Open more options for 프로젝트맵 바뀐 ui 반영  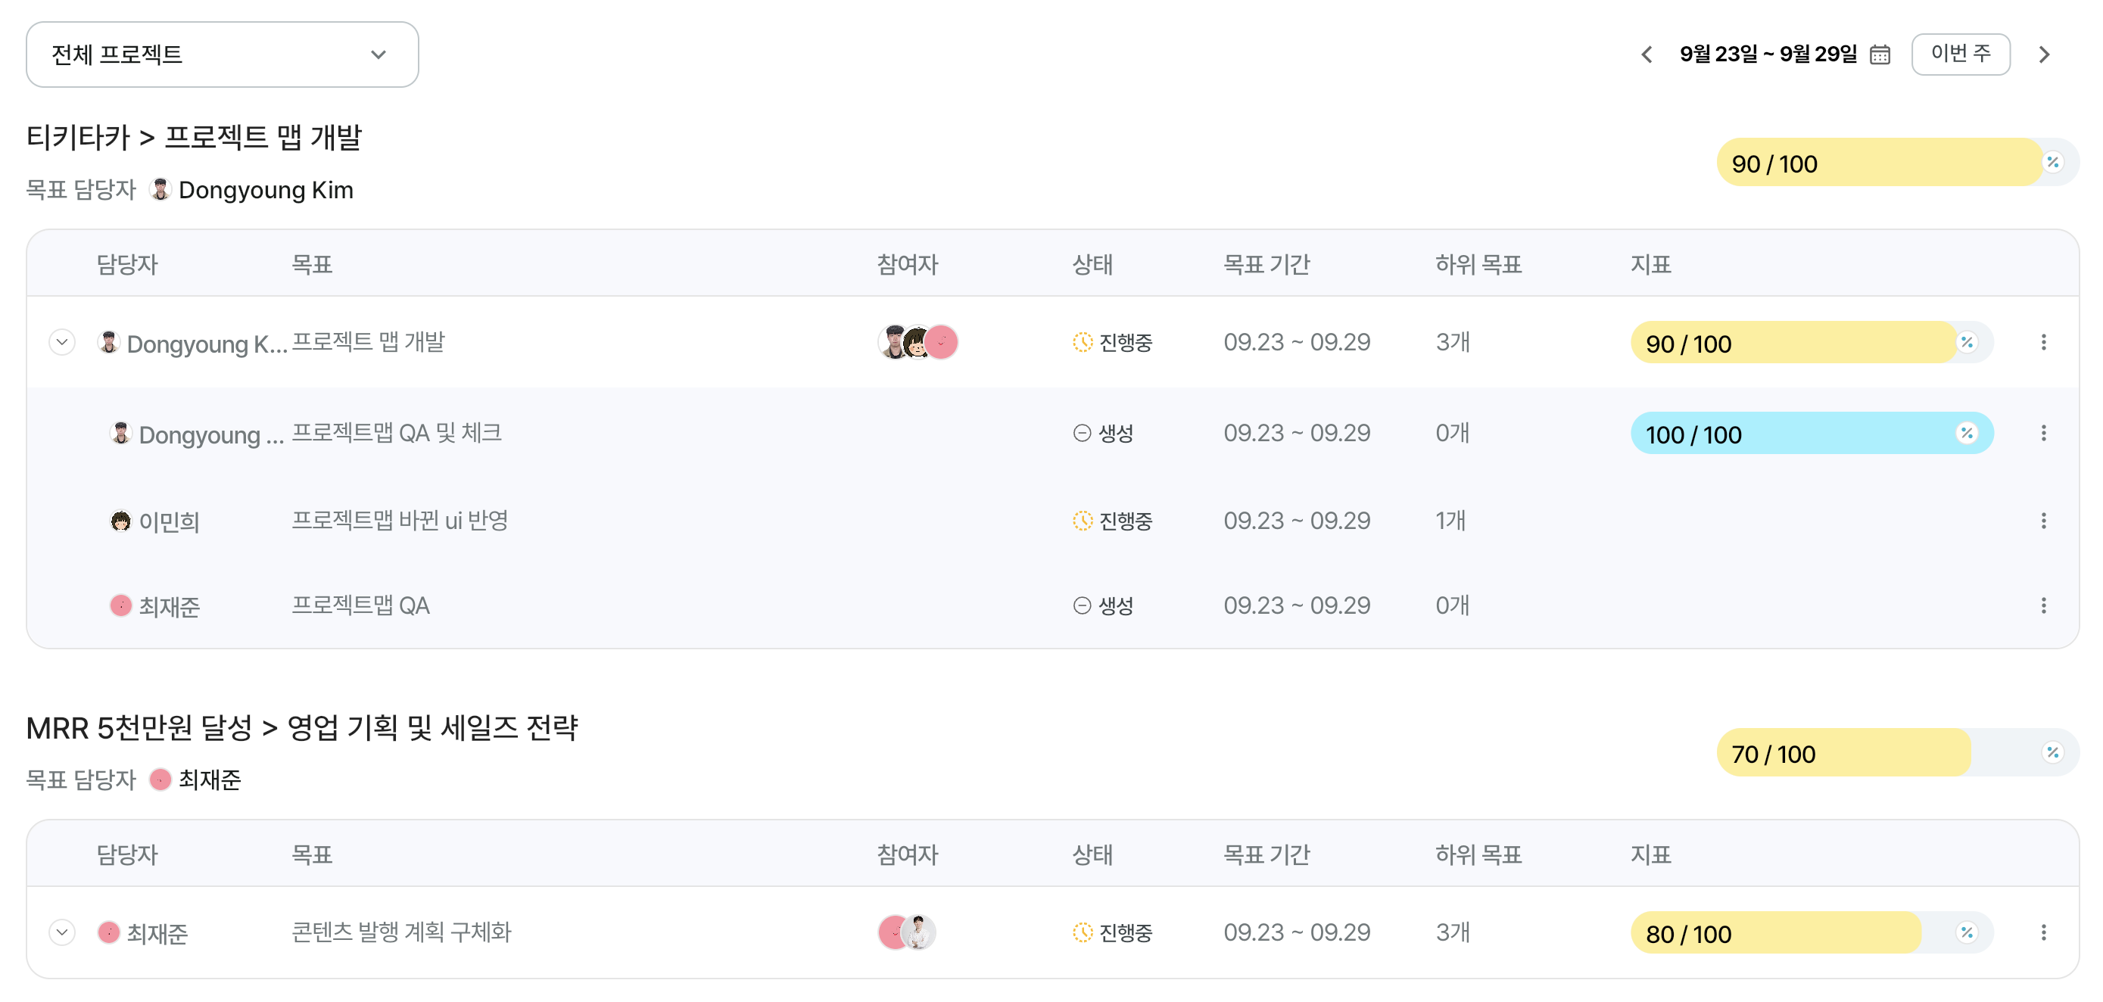[2042, 521]
